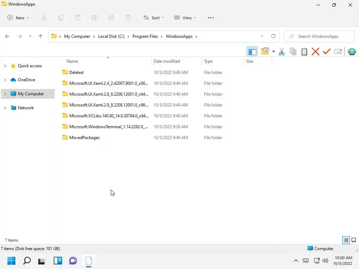Click the clipboard Paste icon in secondary toolbar
The width and height of the screenshot is (359, 269).
click(x=304, y=51)
